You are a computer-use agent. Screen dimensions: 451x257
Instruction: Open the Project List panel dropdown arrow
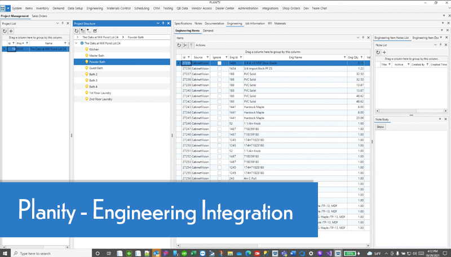[58, 23]
